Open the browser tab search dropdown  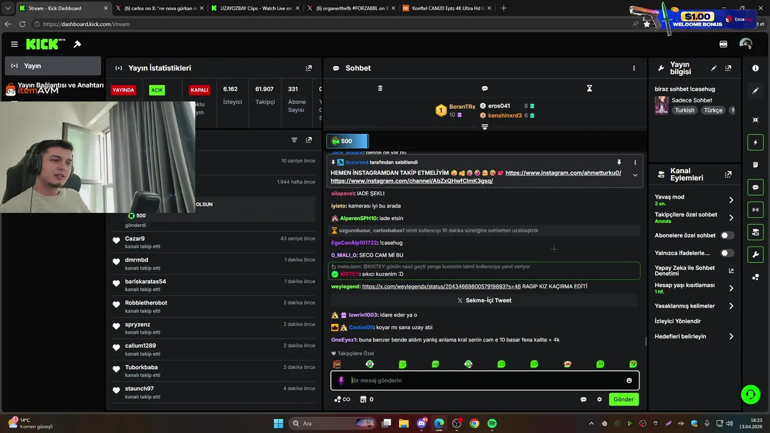pos(8,8)
